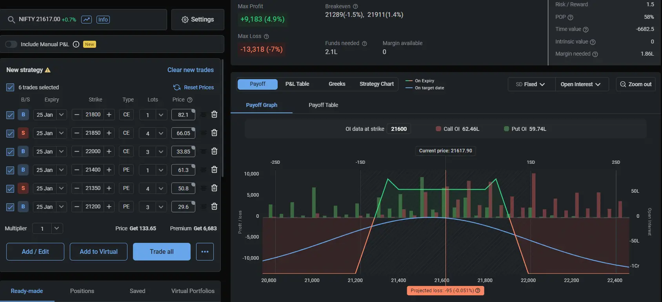The width and height of the screenshot is (662, 302).
Task: Click help icon on Projected loss badge
Action: point(478,291)
